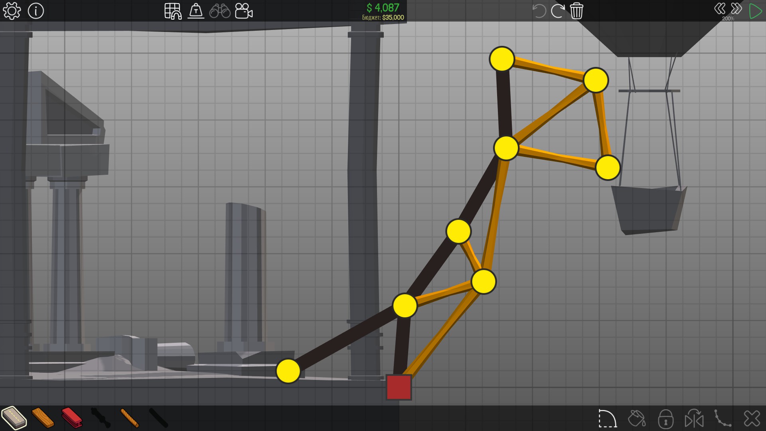766x431 pixels.
Task: Start simulation with green play button
Action: tap(755, 11)
